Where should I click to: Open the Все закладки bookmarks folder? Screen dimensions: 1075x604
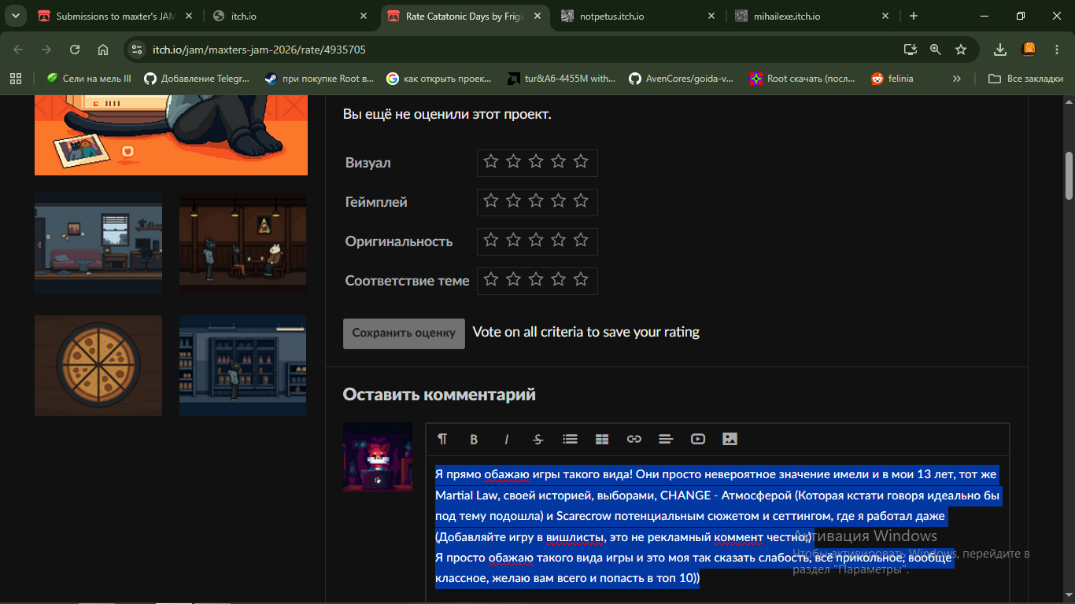click(x=1025, y=79)
